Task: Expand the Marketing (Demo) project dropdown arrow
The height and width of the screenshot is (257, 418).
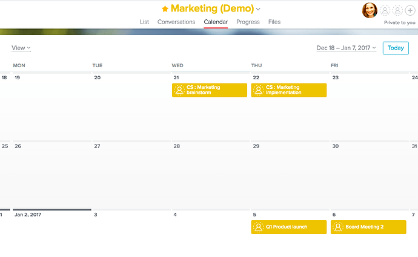Action: (258, 9)
